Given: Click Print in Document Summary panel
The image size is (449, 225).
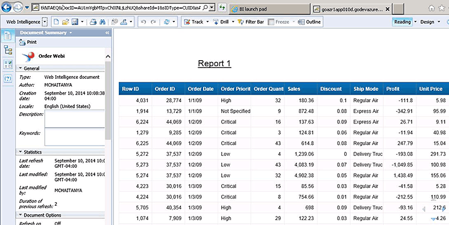Looking at the screenshot, I should [x=28, y=42].
